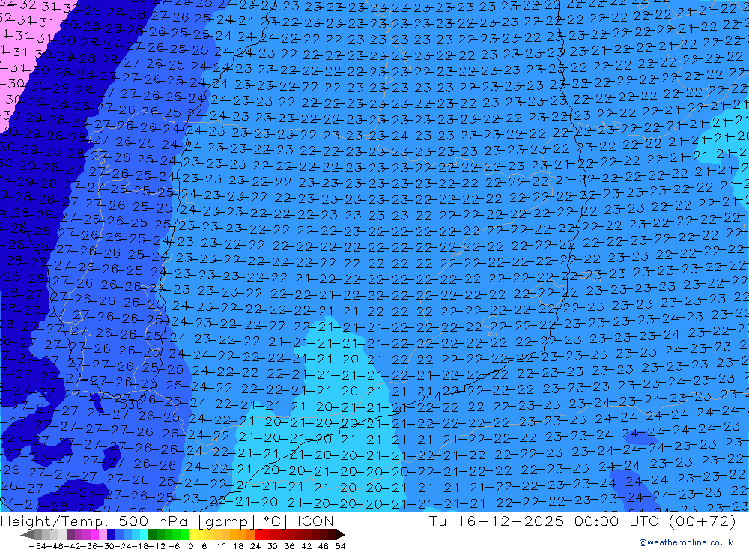Screen dimensions: 749x549
Task: Open the weatheronline.co.uk copyright link
Action: pos(686,542)
